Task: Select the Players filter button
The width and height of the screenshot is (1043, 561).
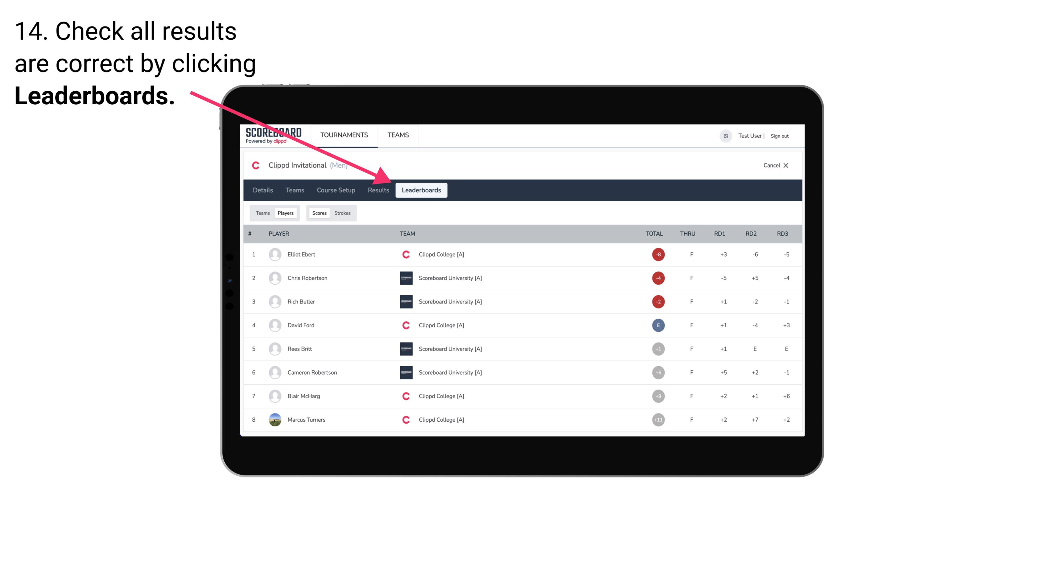Action: (x=285, y=213)
